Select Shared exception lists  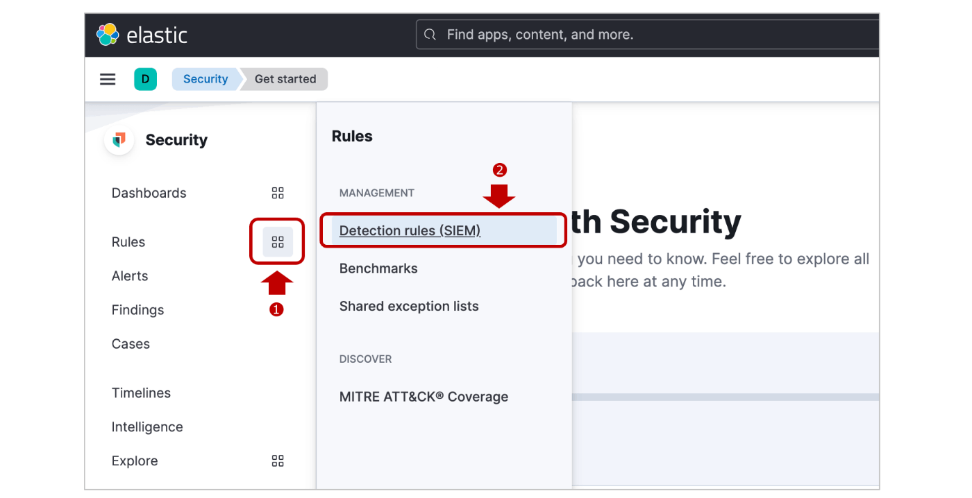point(409,306)
